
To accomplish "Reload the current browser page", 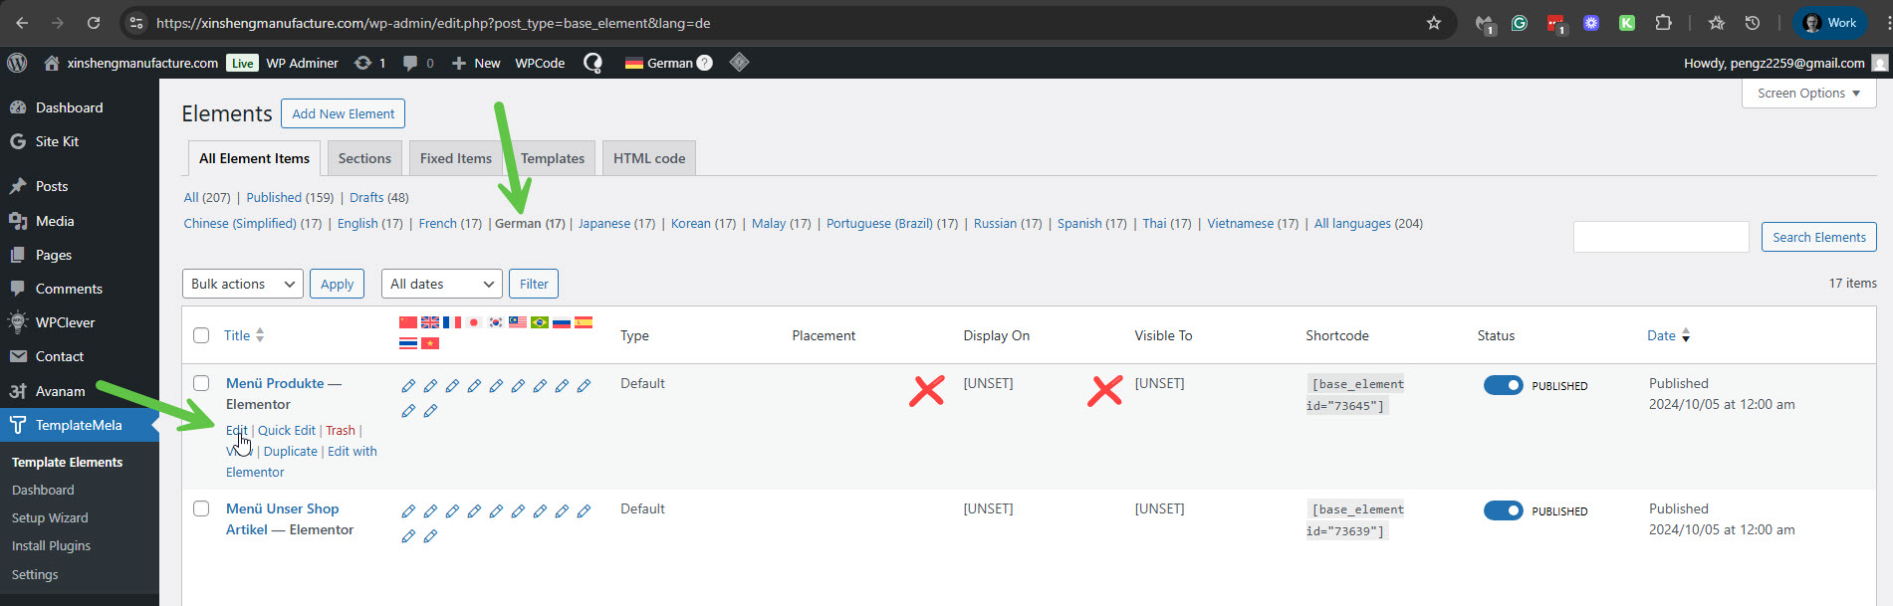I will pos(94,23).
